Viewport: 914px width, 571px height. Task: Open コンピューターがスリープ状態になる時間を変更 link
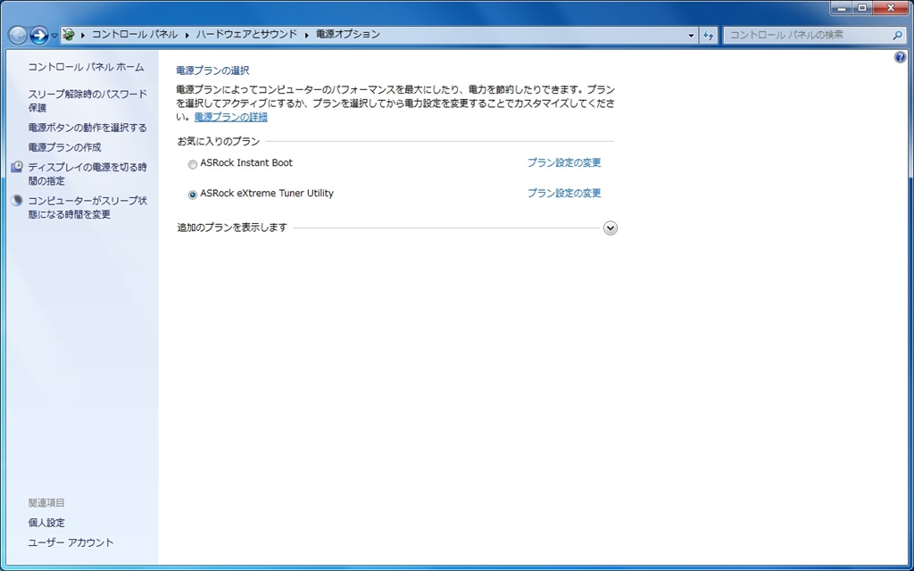tap(87, 207)
